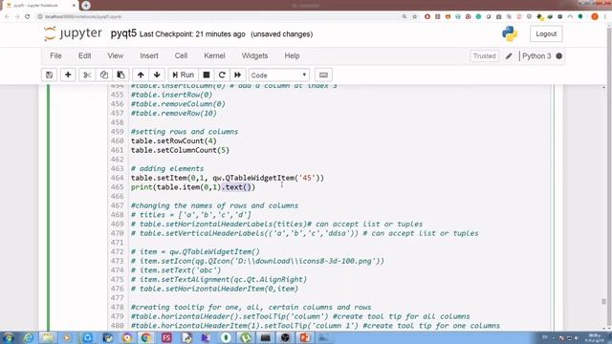This screenshot has height=344, width=612.
Task: Open the cell type dropdown showing Code
Action: pyautogui.click(x=279, y=75)
